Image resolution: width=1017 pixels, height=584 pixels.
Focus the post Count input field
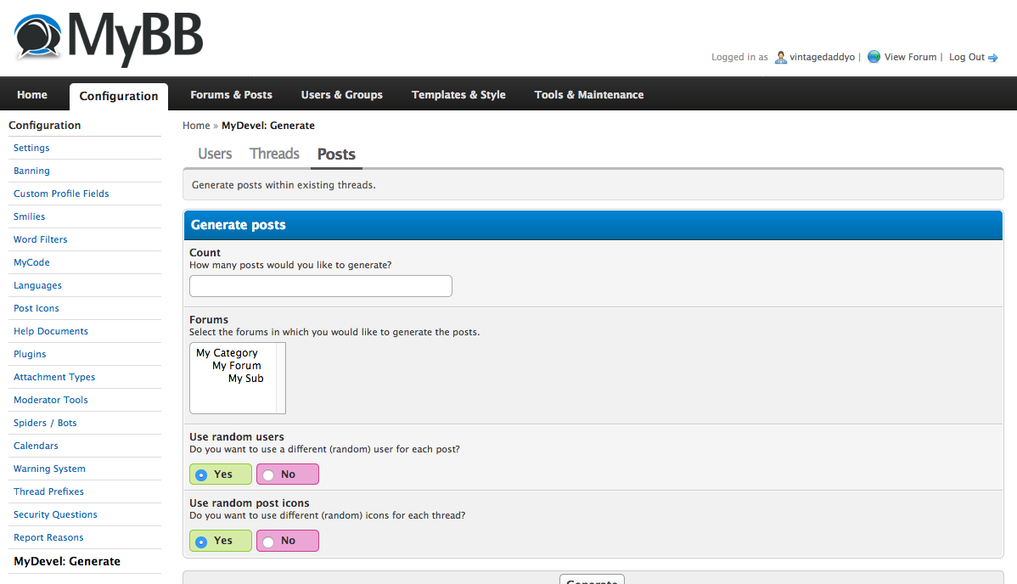pyautogui.click(x=320, y=286)
